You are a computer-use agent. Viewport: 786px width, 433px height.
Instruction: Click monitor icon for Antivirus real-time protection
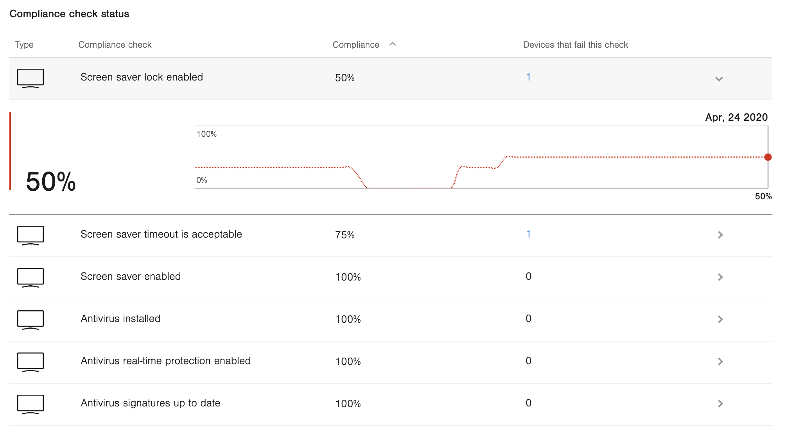click(31, 362)
